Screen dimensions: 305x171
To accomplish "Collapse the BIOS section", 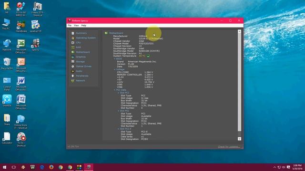I will pos(114,59).
